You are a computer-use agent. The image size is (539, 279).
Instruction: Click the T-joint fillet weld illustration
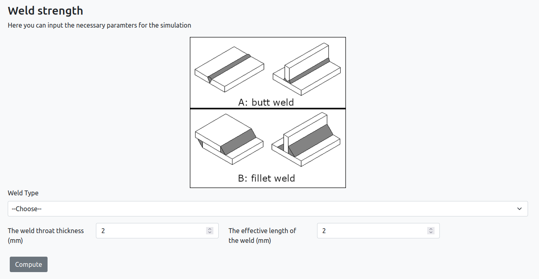pyautogui.click(x=306, y=139)
